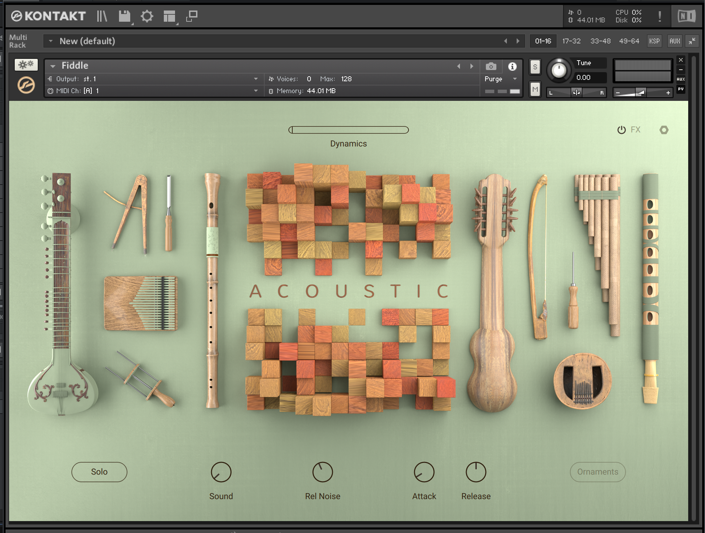
Task: Mute the Fiddle instrument with M button
Action: [535, 89]
